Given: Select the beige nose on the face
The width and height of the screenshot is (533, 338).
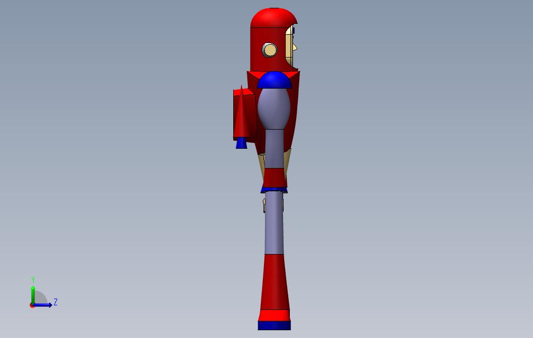Looking at the screenshot, I should [x=295, y=48].
